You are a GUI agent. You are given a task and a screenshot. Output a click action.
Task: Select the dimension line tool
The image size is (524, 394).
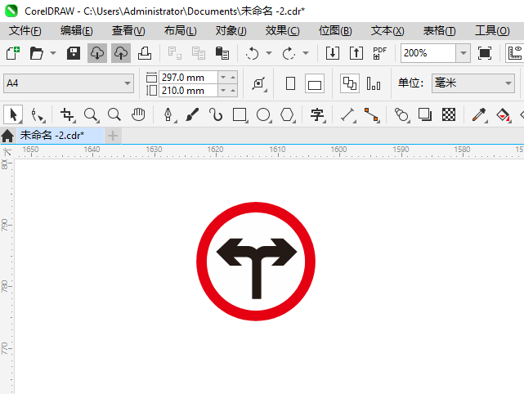click(x=347, y=115)
